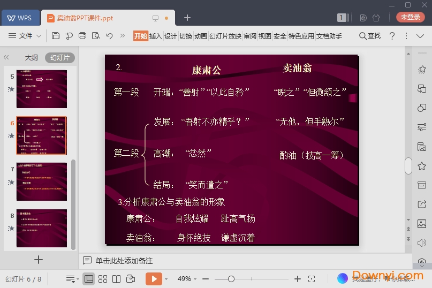
Task: Select the 特色应用 ribbon tab
Action: pos(301,36)
